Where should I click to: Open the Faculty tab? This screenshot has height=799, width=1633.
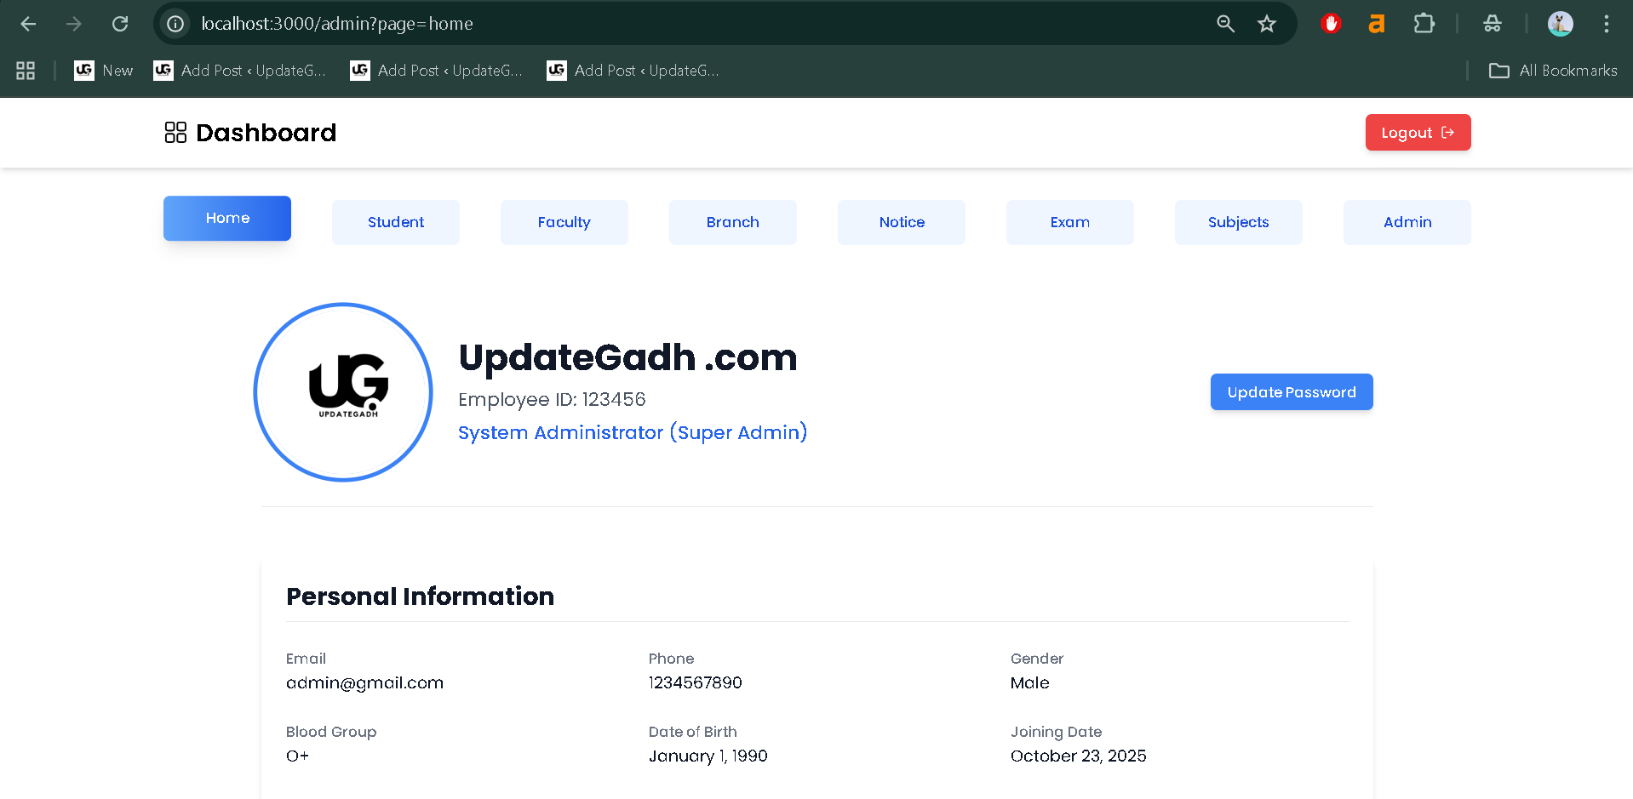click(564, 222)
